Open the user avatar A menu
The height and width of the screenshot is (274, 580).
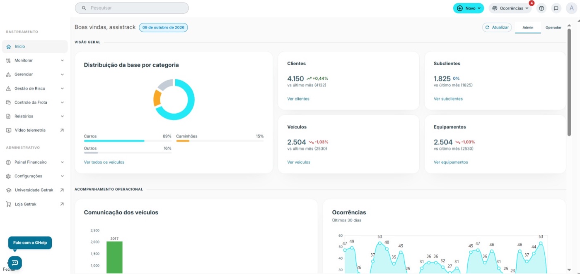pos(572,8)
